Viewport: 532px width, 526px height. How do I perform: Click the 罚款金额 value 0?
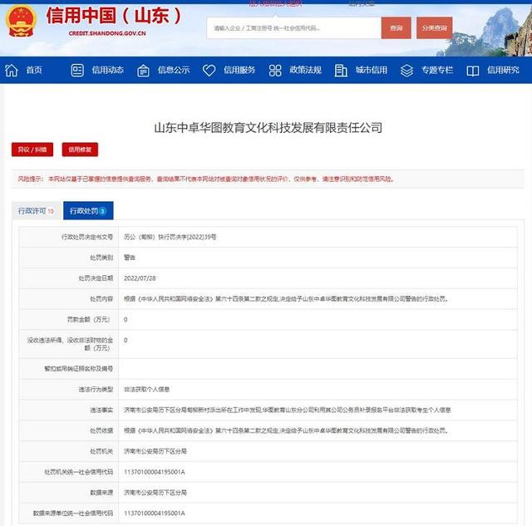click(126, 320)
